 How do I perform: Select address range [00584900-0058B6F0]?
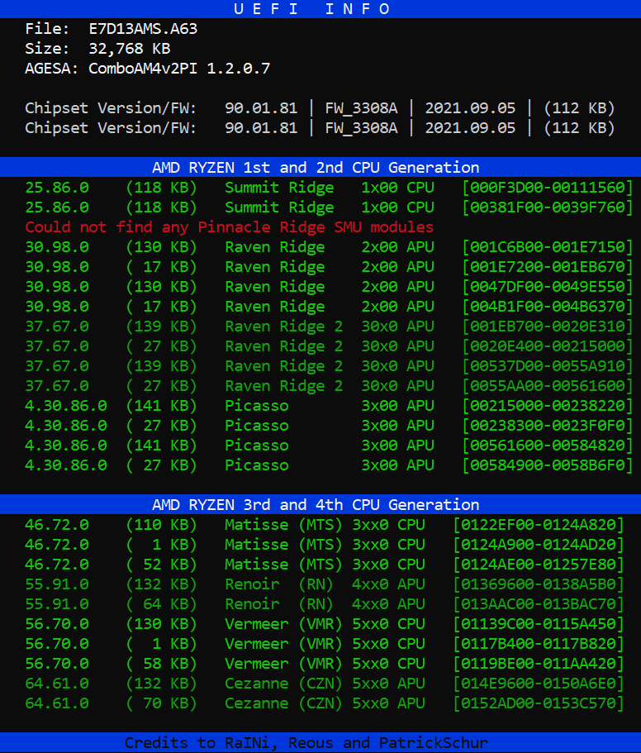pyautogui.click(x=548, y=465)
